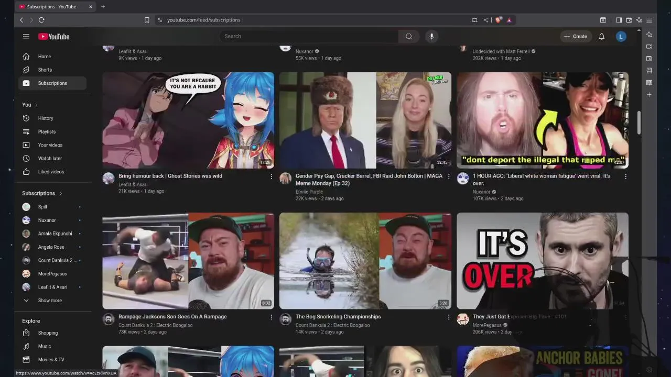
Task: Open options for Rampage Jacksons video
Action: (x=271, y=317)
